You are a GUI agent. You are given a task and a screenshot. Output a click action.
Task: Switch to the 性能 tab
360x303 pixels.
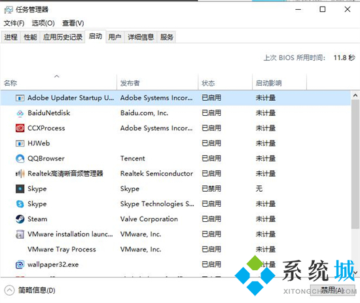click(x=30, y=37)
